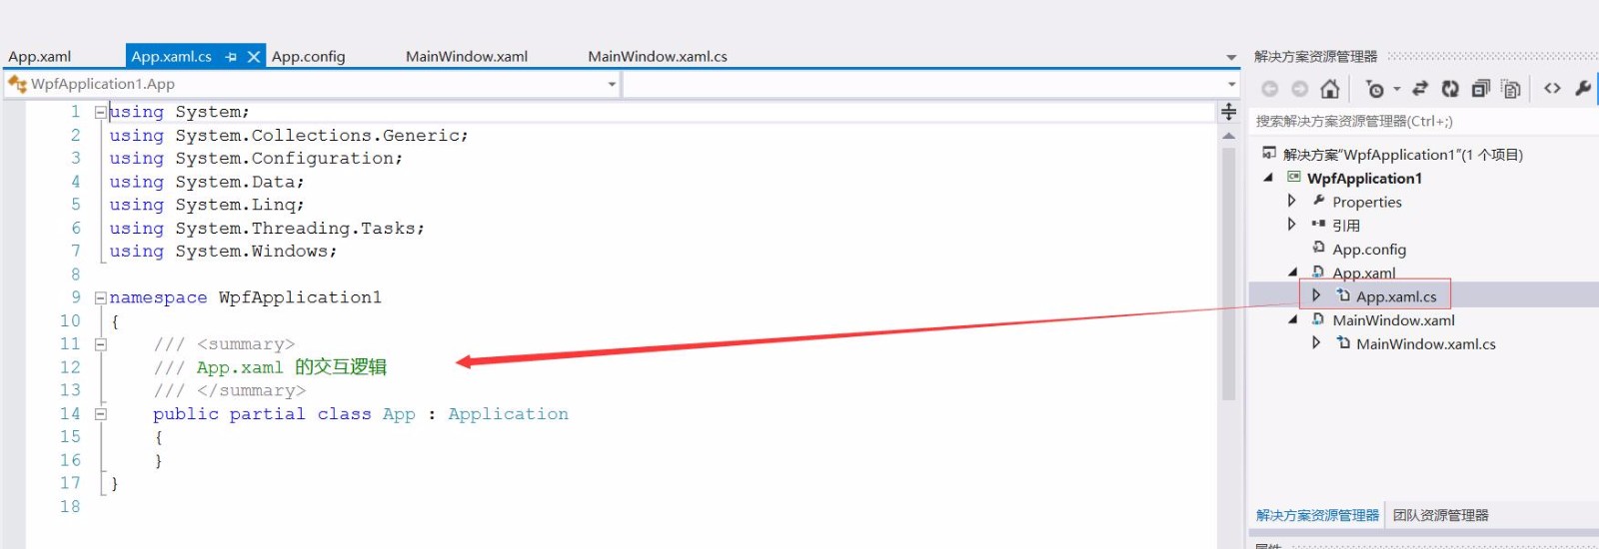Click the Collapse All icon
Viewport: 1599px width, 549px height.
[1481, 89]
